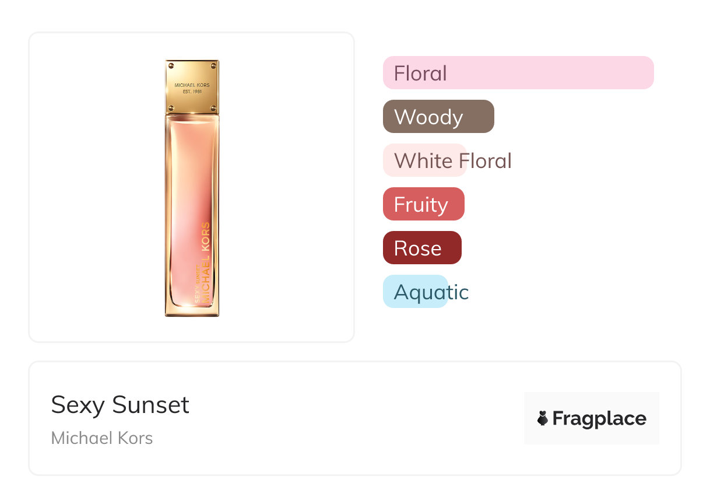Click the Michael Kors brand name below the title
The image size is (710, 504).
[x=102, y=437]
